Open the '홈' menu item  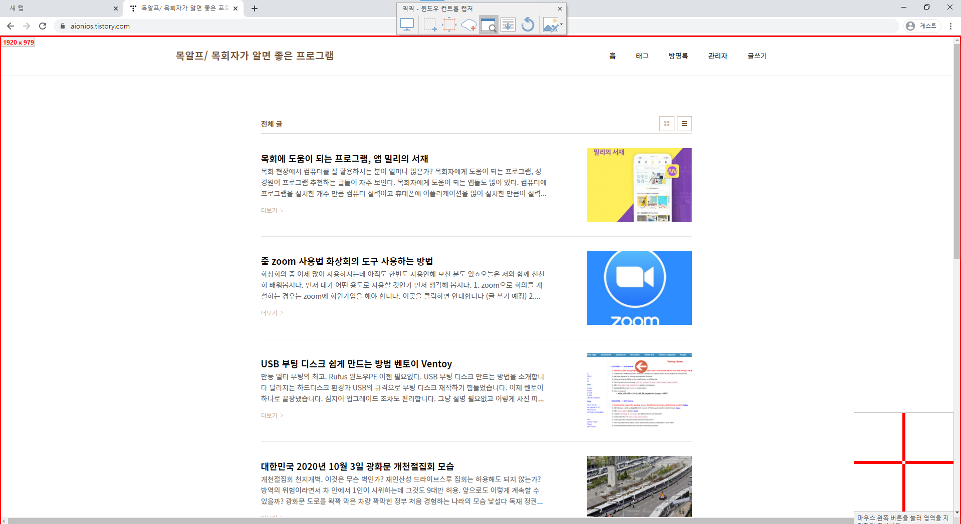(612, 56)
